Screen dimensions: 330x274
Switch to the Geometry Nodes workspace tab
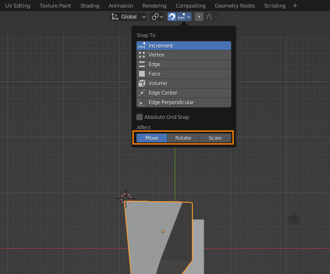pyautogui.click(x=235, y=6)
